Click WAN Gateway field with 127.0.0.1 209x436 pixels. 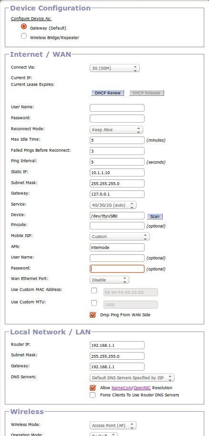[x=117, y=194]
